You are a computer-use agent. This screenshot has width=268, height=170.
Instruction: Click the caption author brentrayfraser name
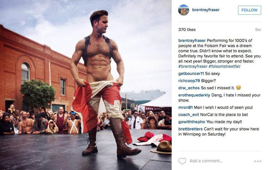click(x=192, y=40)
